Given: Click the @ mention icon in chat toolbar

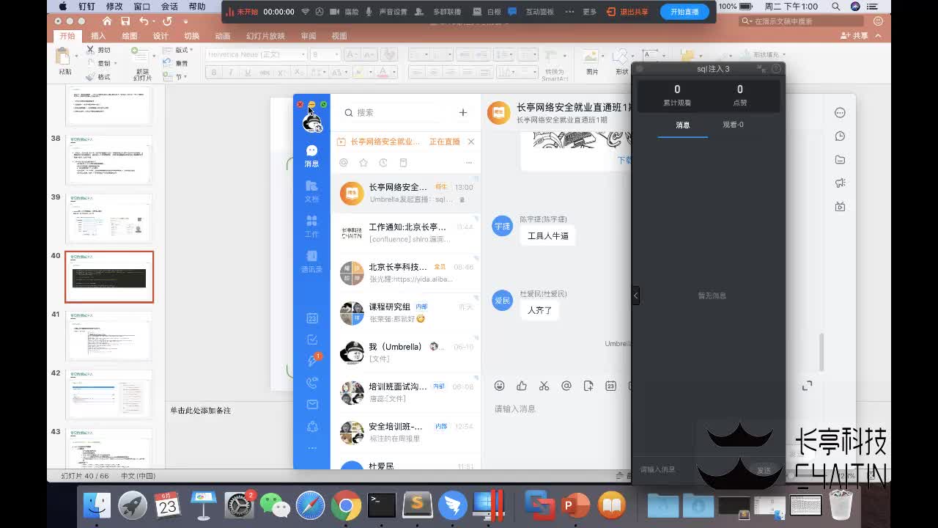Looking at the screenshot, I should click(x=566, y=386).
